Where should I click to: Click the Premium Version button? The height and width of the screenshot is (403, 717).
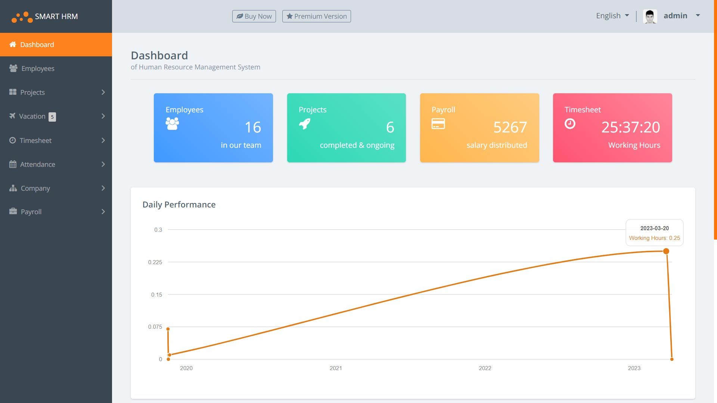tap(316, 16)
